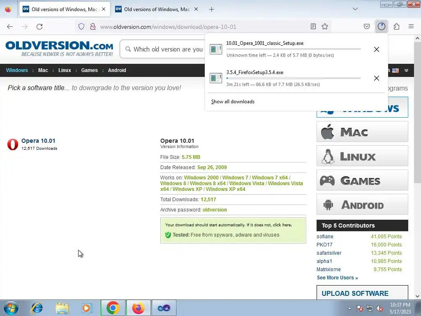The height and width of the screenshot is (316, 421).
Task: Click the FirefoxSetup3.5.4.exe file icon
Action: (216, 78)
